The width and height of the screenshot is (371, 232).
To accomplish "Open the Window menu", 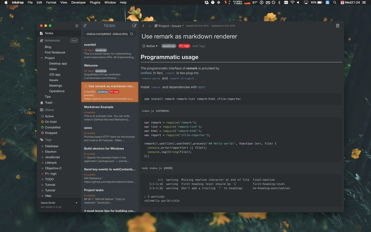I will click(x=110, y=2).
